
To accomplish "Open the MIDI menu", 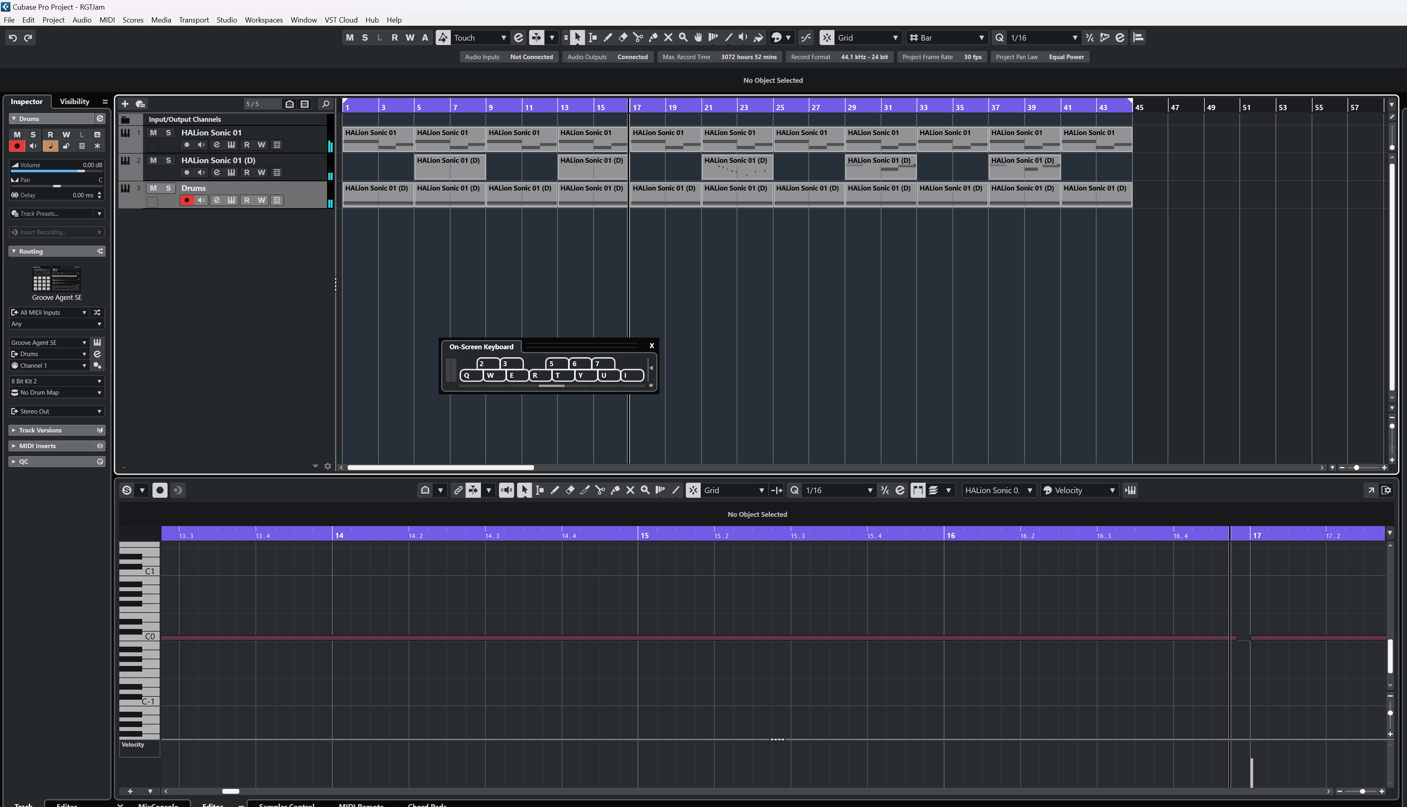I will click(107, 20).
